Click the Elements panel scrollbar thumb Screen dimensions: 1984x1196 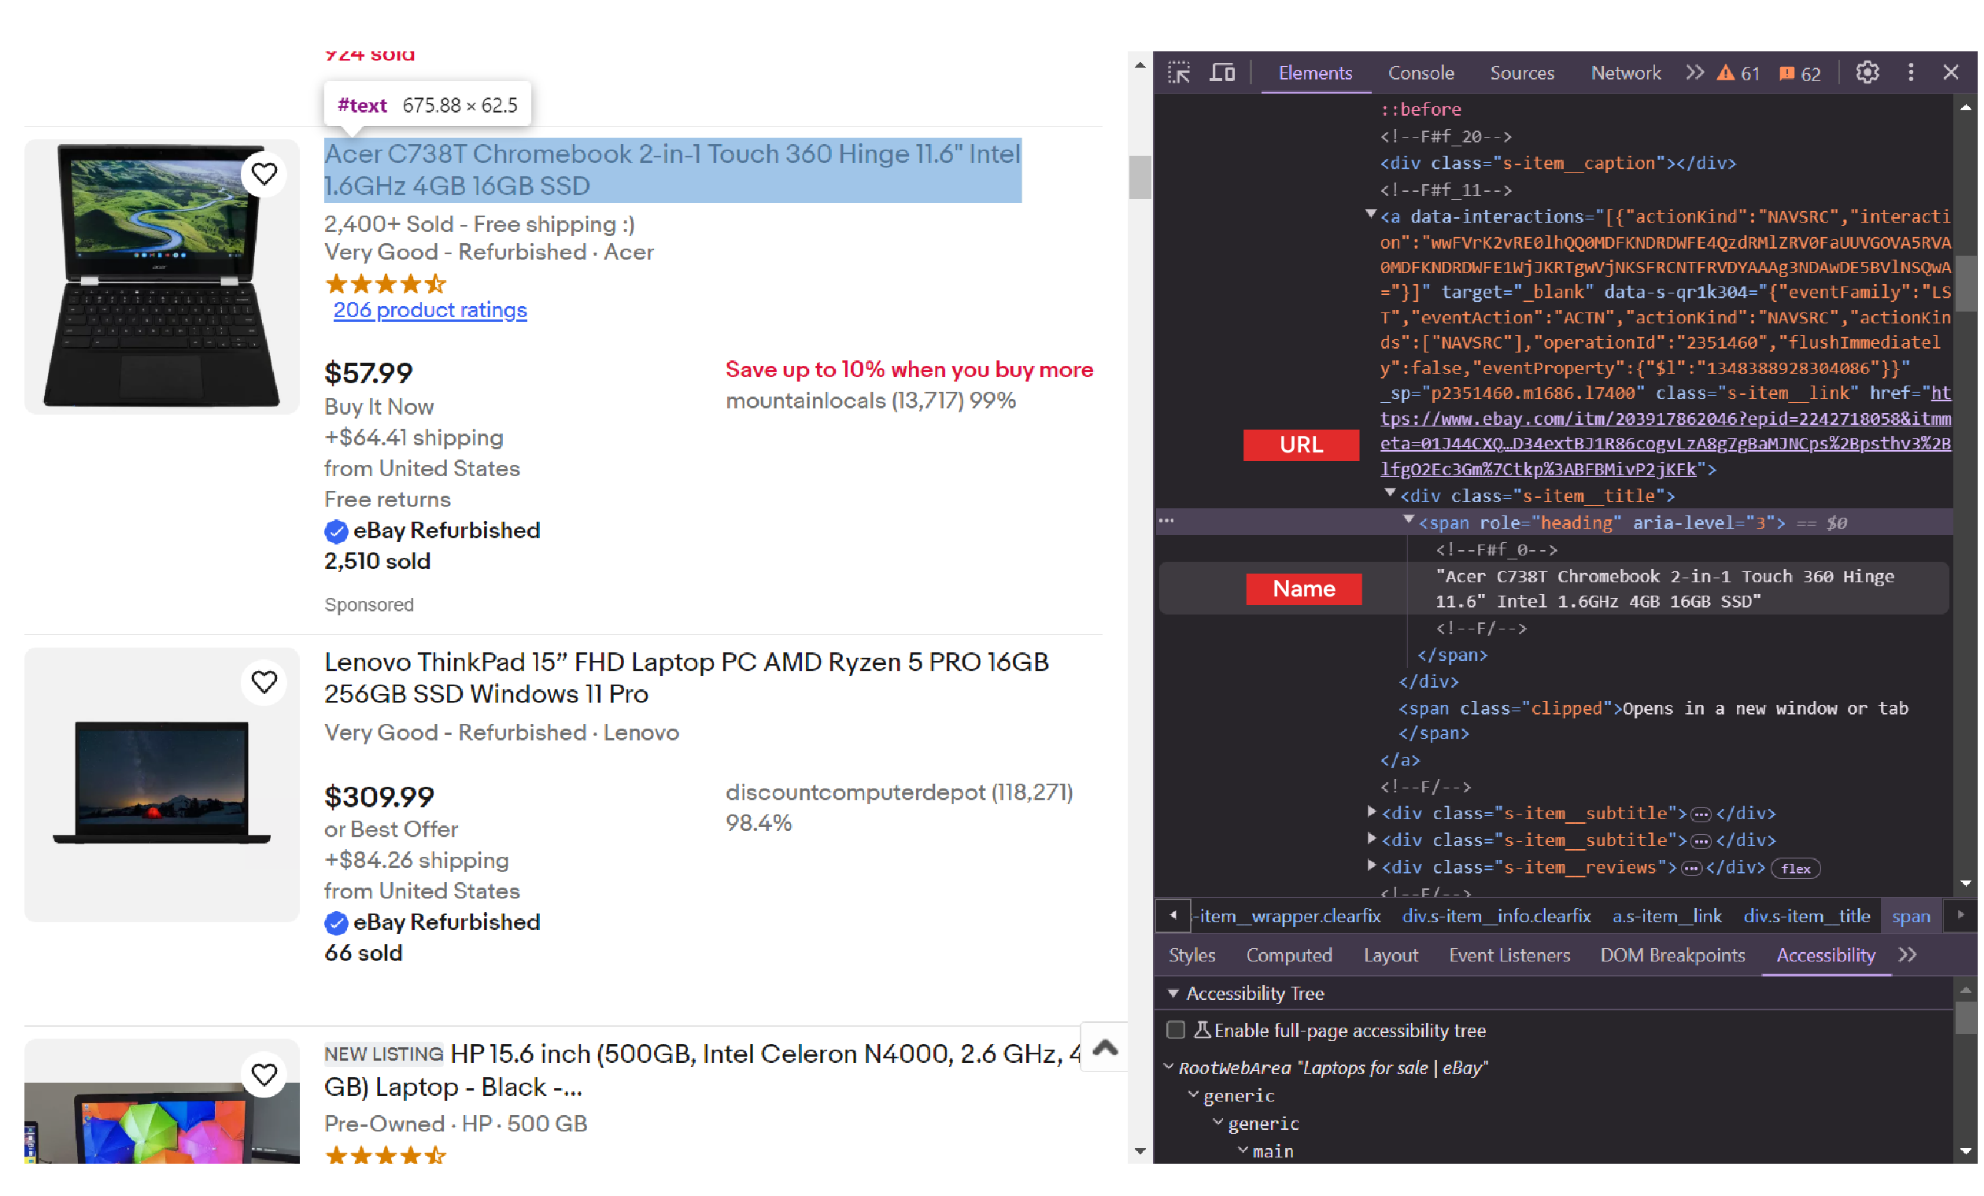(x=1965, y=282)
